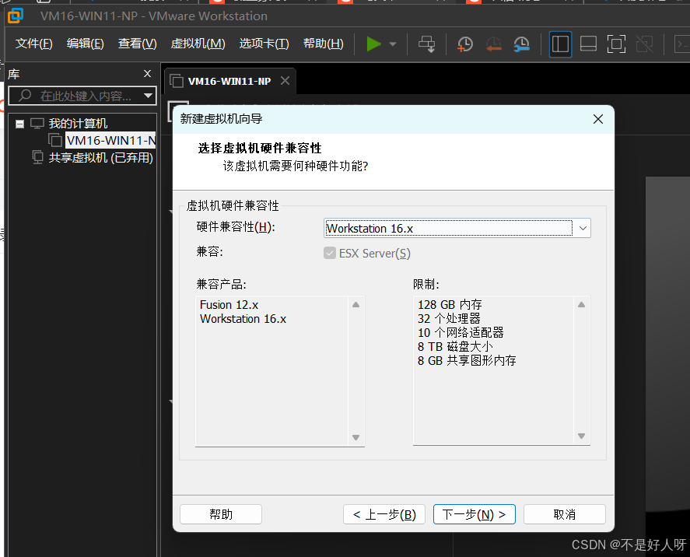Image resolution: width=690 pixels, height=557 pixels.
Task: Click the 限制 list scroll down arrow
Action: tap(581, 436)
